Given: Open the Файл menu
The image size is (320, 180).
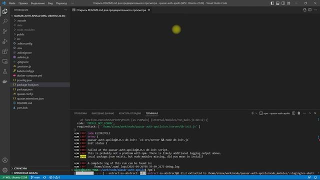Looking at the screenshot, I should (x=12, y=3).
